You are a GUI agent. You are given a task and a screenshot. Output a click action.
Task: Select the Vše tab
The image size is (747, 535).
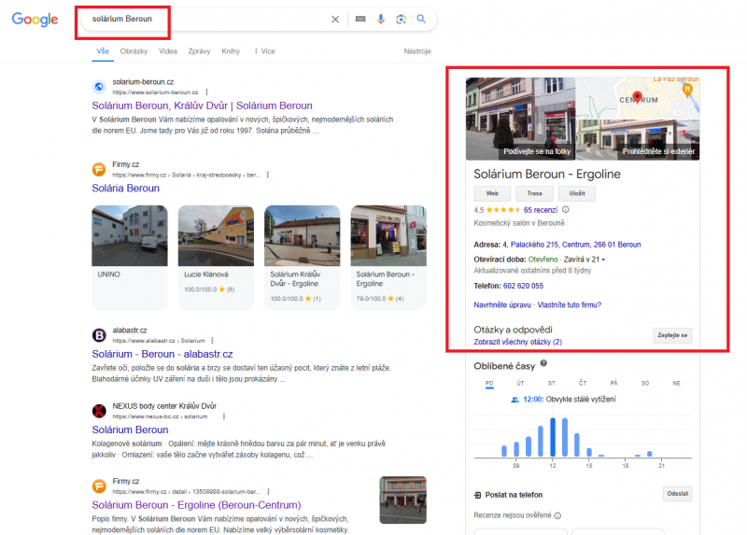[103, 51]
